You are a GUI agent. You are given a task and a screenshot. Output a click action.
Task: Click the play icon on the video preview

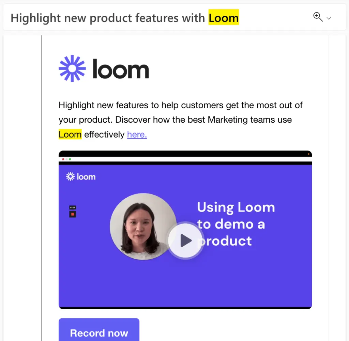click(x=186, y=240)
